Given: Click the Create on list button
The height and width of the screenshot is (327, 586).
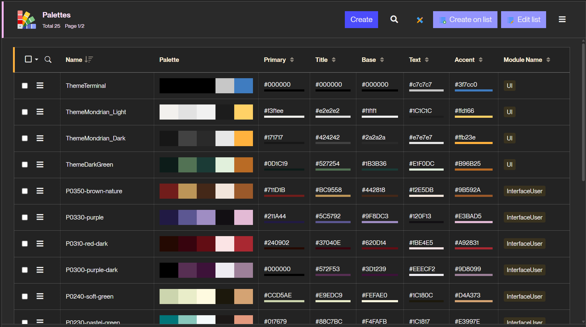Looking at the screenshot, I should (x=465, y=20).
